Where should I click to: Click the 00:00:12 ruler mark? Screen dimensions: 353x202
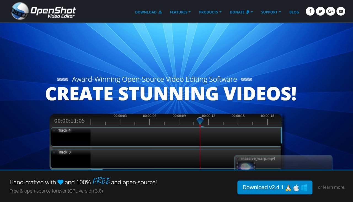pyautogui.click(x=208, y=116)
